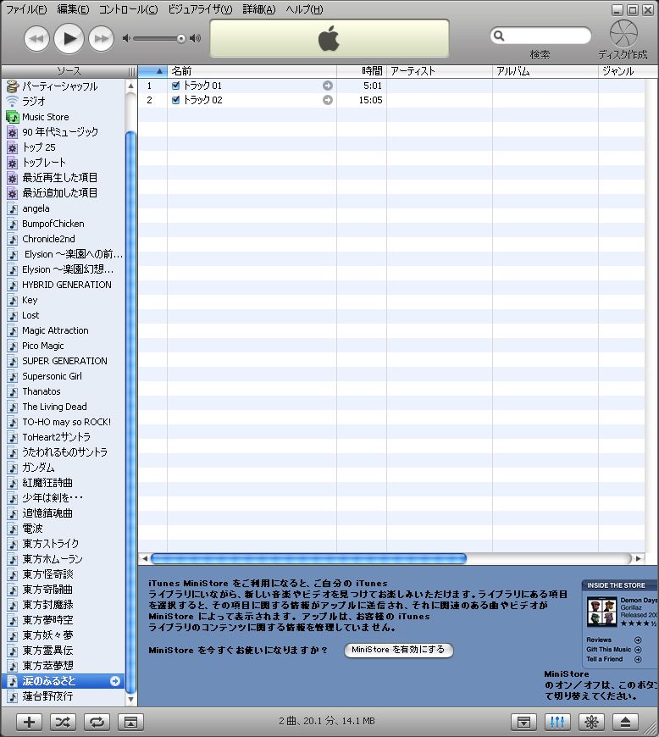Click the horizontal scrollbar right arrow
The image size is (659, 737).
click(x=638, y=558)
